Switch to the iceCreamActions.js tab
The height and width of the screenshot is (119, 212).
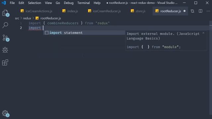[36, 11]
